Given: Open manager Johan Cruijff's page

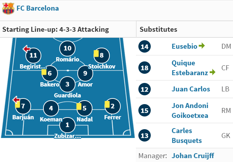Looking at the screenshot, I should [193, 156].
